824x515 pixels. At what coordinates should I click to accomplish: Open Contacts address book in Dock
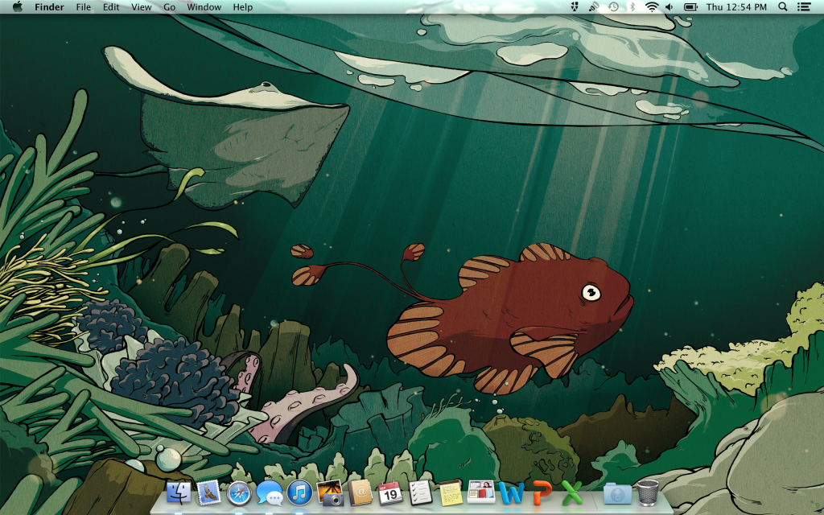click(x=360, y=493)
